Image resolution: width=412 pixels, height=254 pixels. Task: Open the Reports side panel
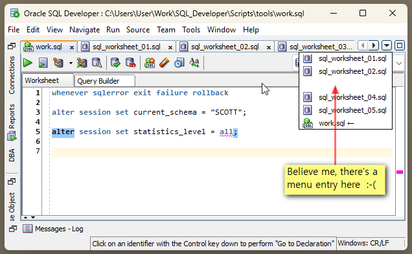click(x=12, y=116)
